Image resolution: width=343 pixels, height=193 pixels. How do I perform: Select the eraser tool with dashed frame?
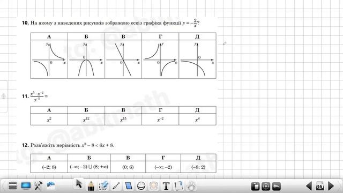103,186
